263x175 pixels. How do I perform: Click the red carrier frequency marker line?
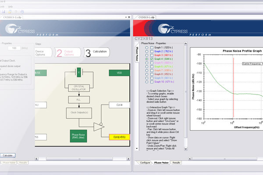[233, 87]
